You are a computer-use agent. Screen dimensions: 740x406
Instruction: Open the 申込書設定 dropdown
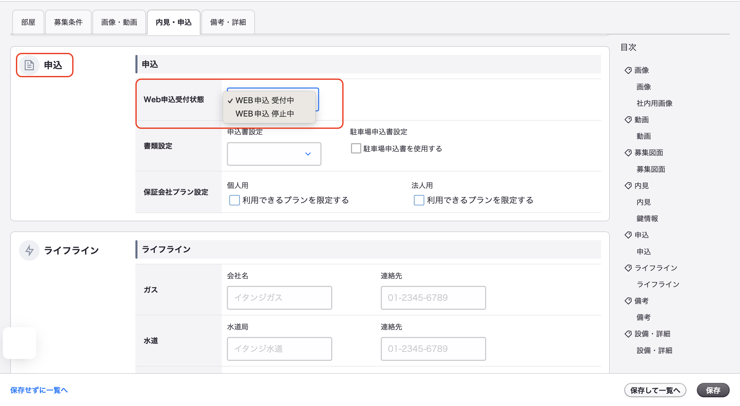[x=274, y=154]
